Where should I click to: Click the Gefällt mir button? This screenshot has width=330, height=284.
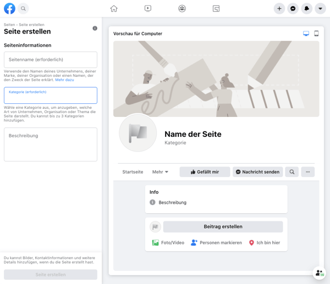tap(205, 172)
